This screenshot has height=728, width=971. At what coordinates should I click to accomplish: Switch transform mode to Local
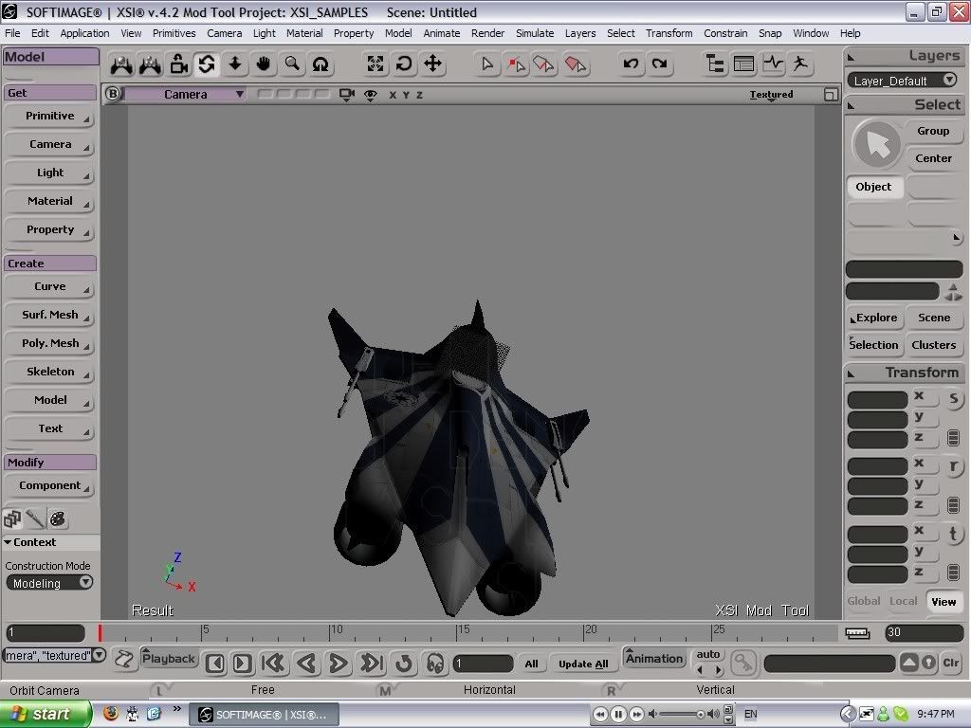(x=903, y=601)
